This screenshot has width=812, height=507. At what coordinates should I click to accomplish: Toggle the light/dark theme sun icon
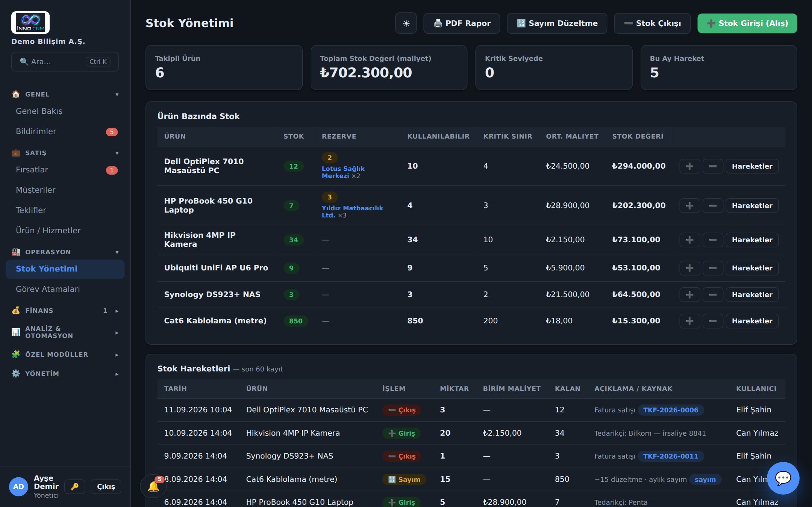[x=406, y=23]
